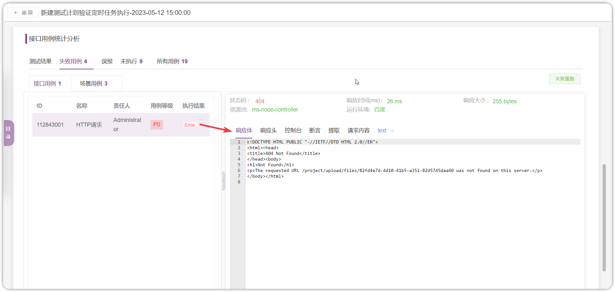Image resolution: width=615 pixels, height=292 pixels.
Task: Open the 测试结果 tab
Action: point(40,61)
